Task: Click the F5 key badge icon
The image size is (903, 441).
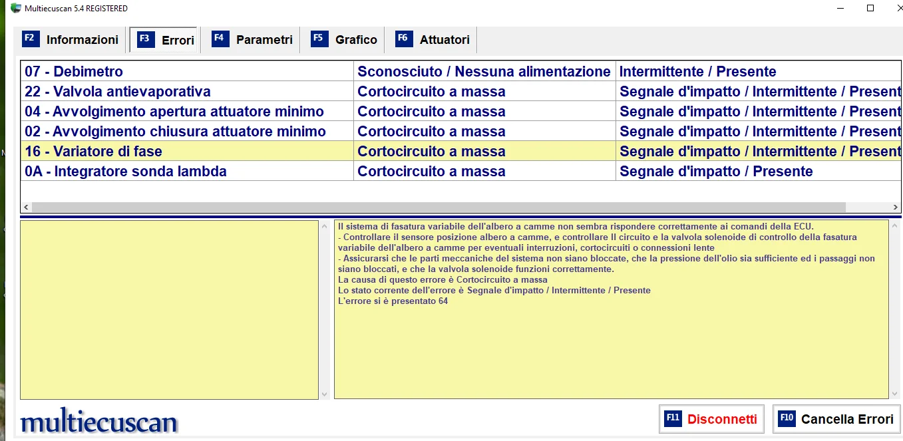Action: coord(319,39)
